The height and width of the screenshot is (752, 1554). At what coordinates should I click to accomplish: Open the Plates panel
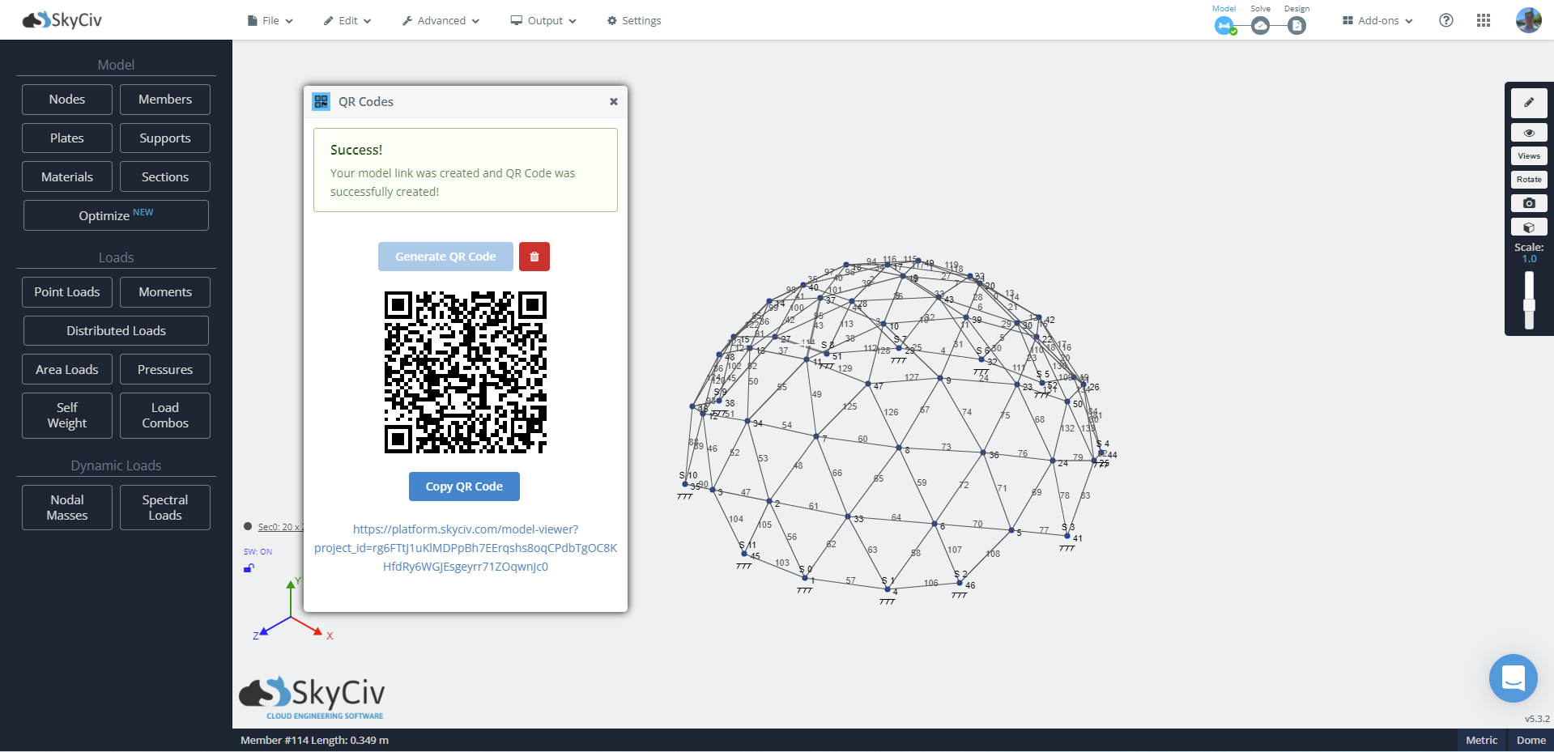click(x=67, y=138)
